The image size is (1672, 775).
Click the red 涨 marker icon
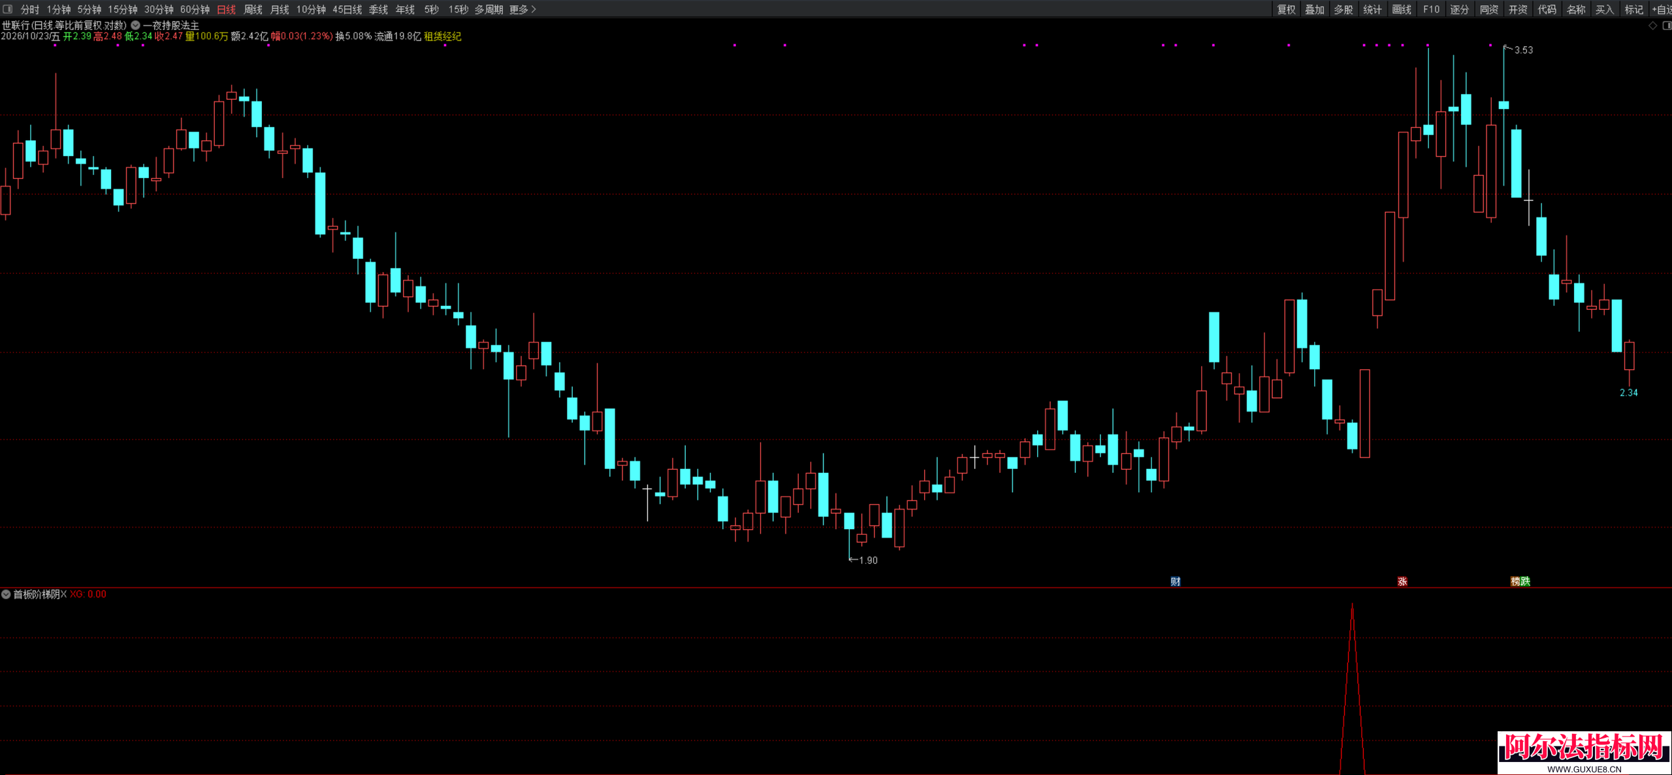pos(1402,581)
